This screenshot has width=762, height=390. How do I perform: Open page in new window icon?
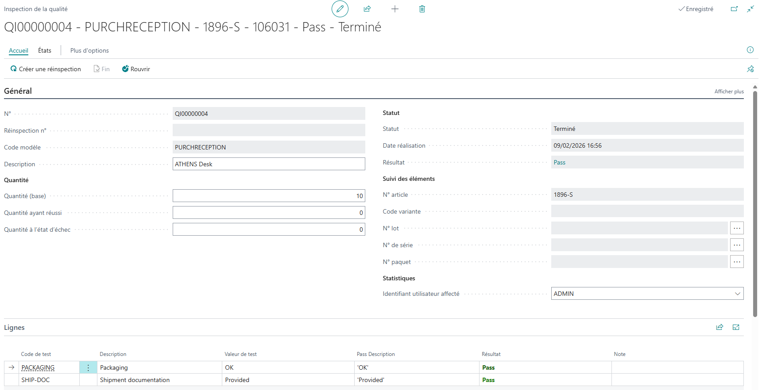pyautogui.click(x=734, y=9)
